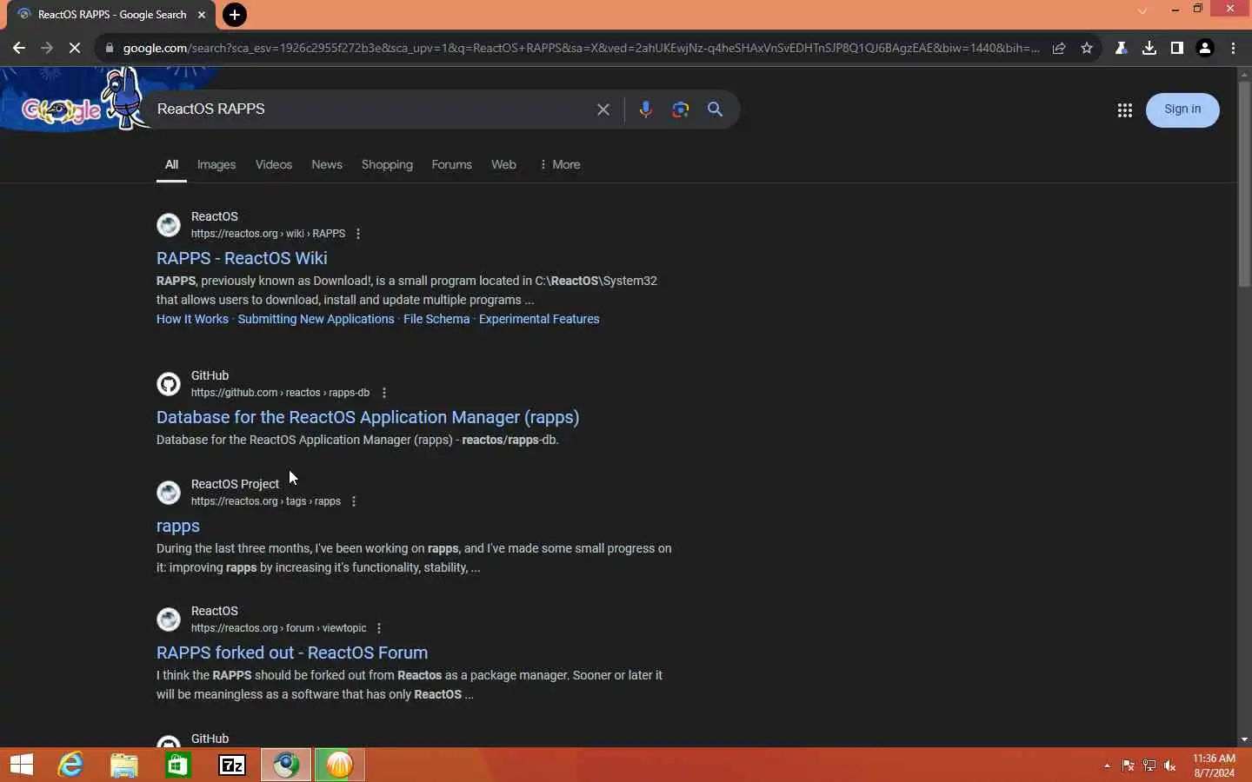Click the ReactOS RAPPS search input field
Screen dimensions: 1252x782
coord(370,109)
